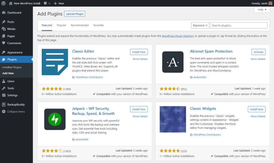The width and height of the screenshot is (274, 163).
Task: Open Tools via the wrench icon
Action: point(4,88)
